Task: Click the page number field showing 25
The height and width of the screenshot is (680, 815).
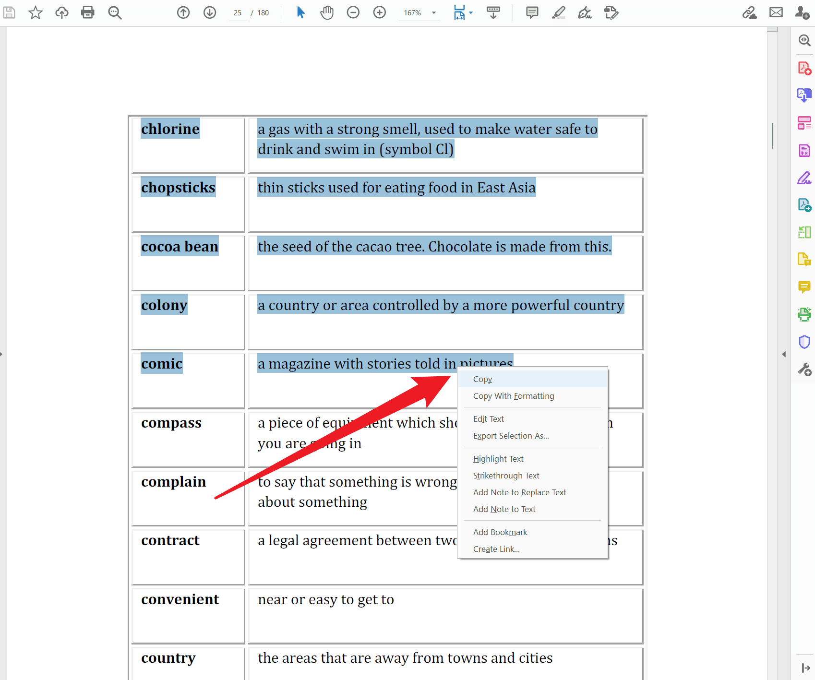Action: tap(238, 13)
